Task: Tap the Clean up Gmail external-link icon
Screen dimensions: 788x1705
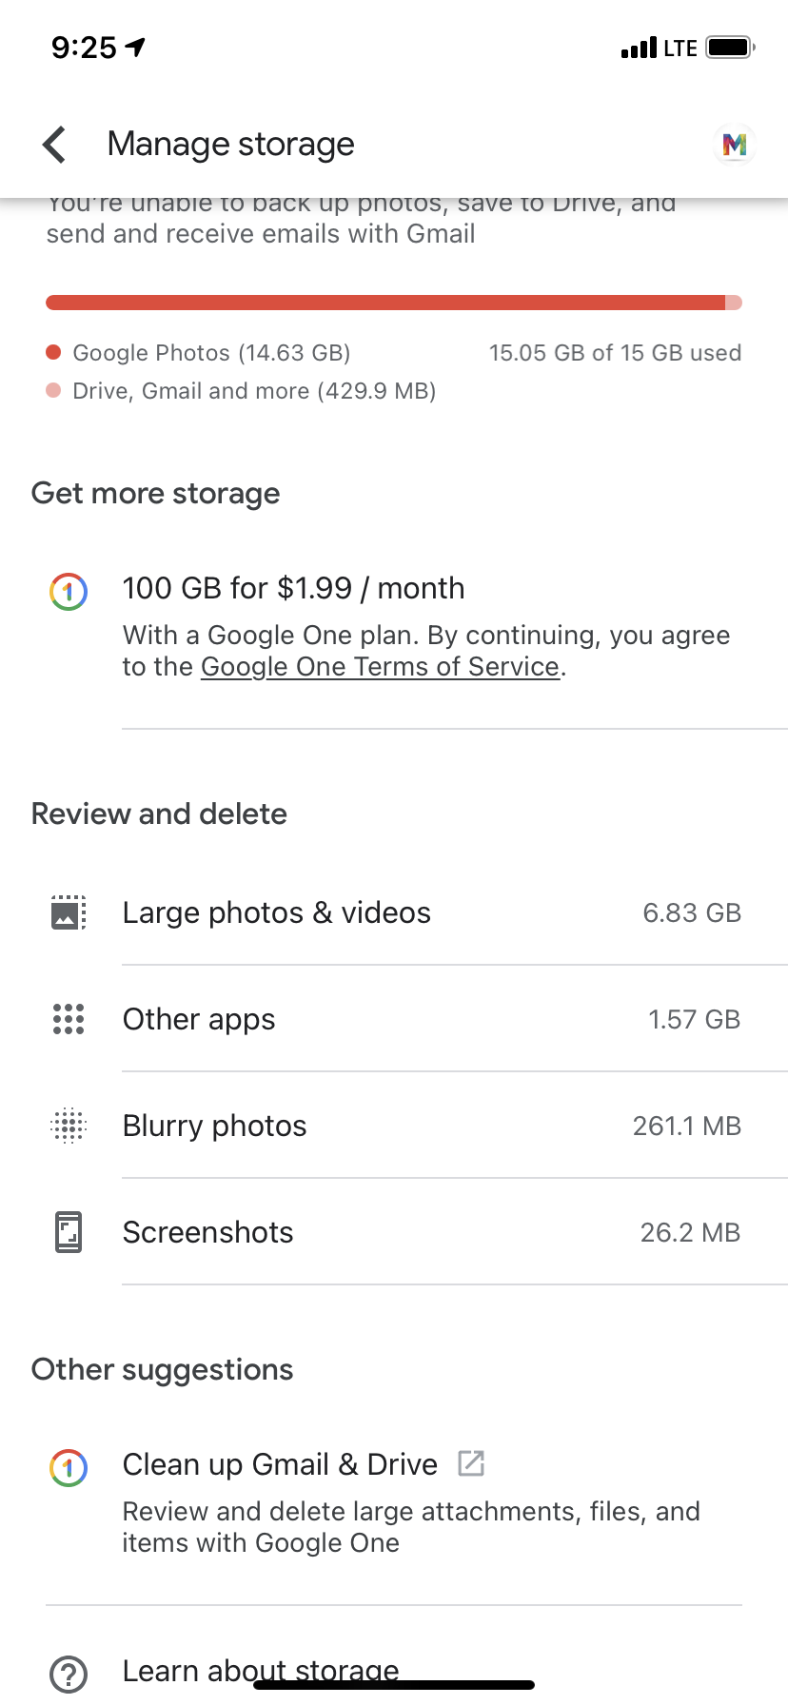Action: pyautogui.click(x=471, y=1463)
